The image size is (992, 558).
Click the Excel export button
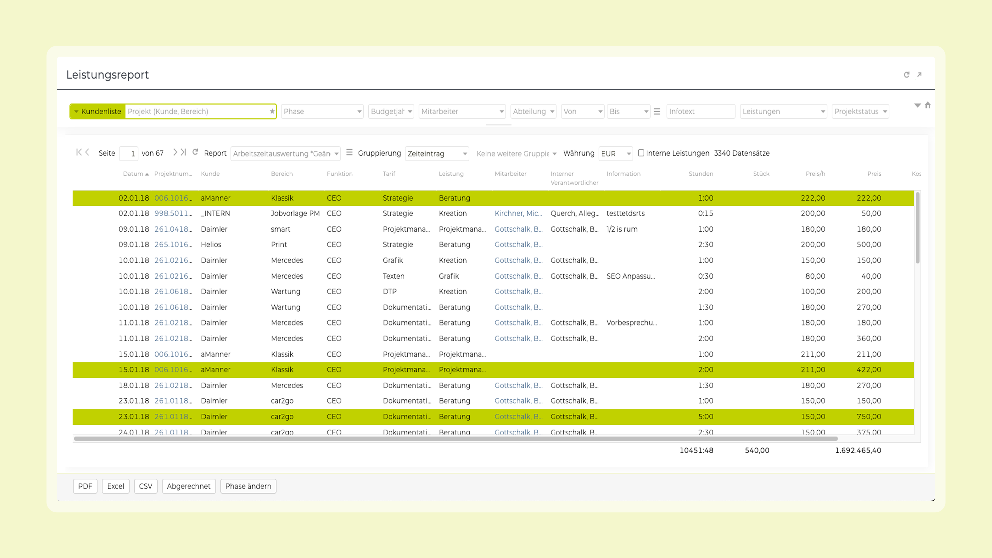tap(115, 486)
